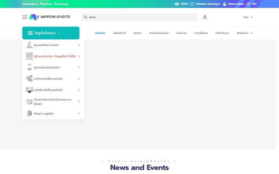Expand the delivery robot row chevron
Viewport: 279px width, 174px height.
[x=79, y=67]
